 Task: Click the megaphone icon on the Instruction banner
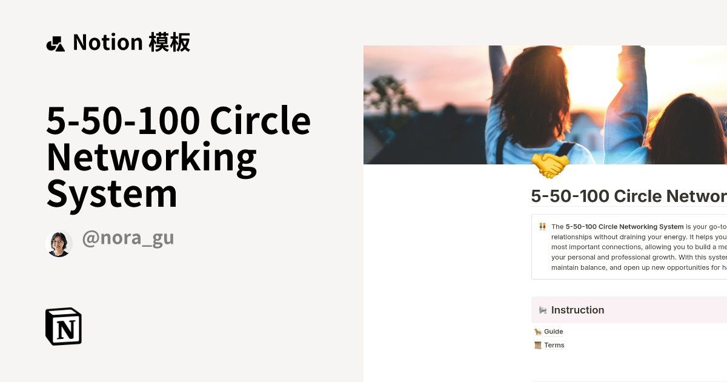(542, 310)
